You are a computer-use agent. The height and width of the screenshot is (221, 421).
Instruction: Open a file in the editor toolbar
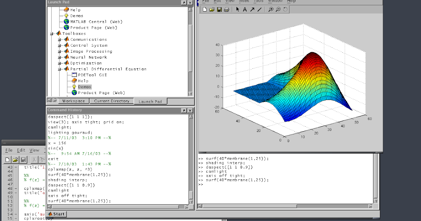tap(15, 160)
